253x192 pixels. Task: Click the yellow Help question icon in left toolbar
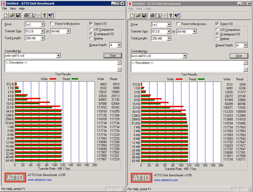click(44, 15)
